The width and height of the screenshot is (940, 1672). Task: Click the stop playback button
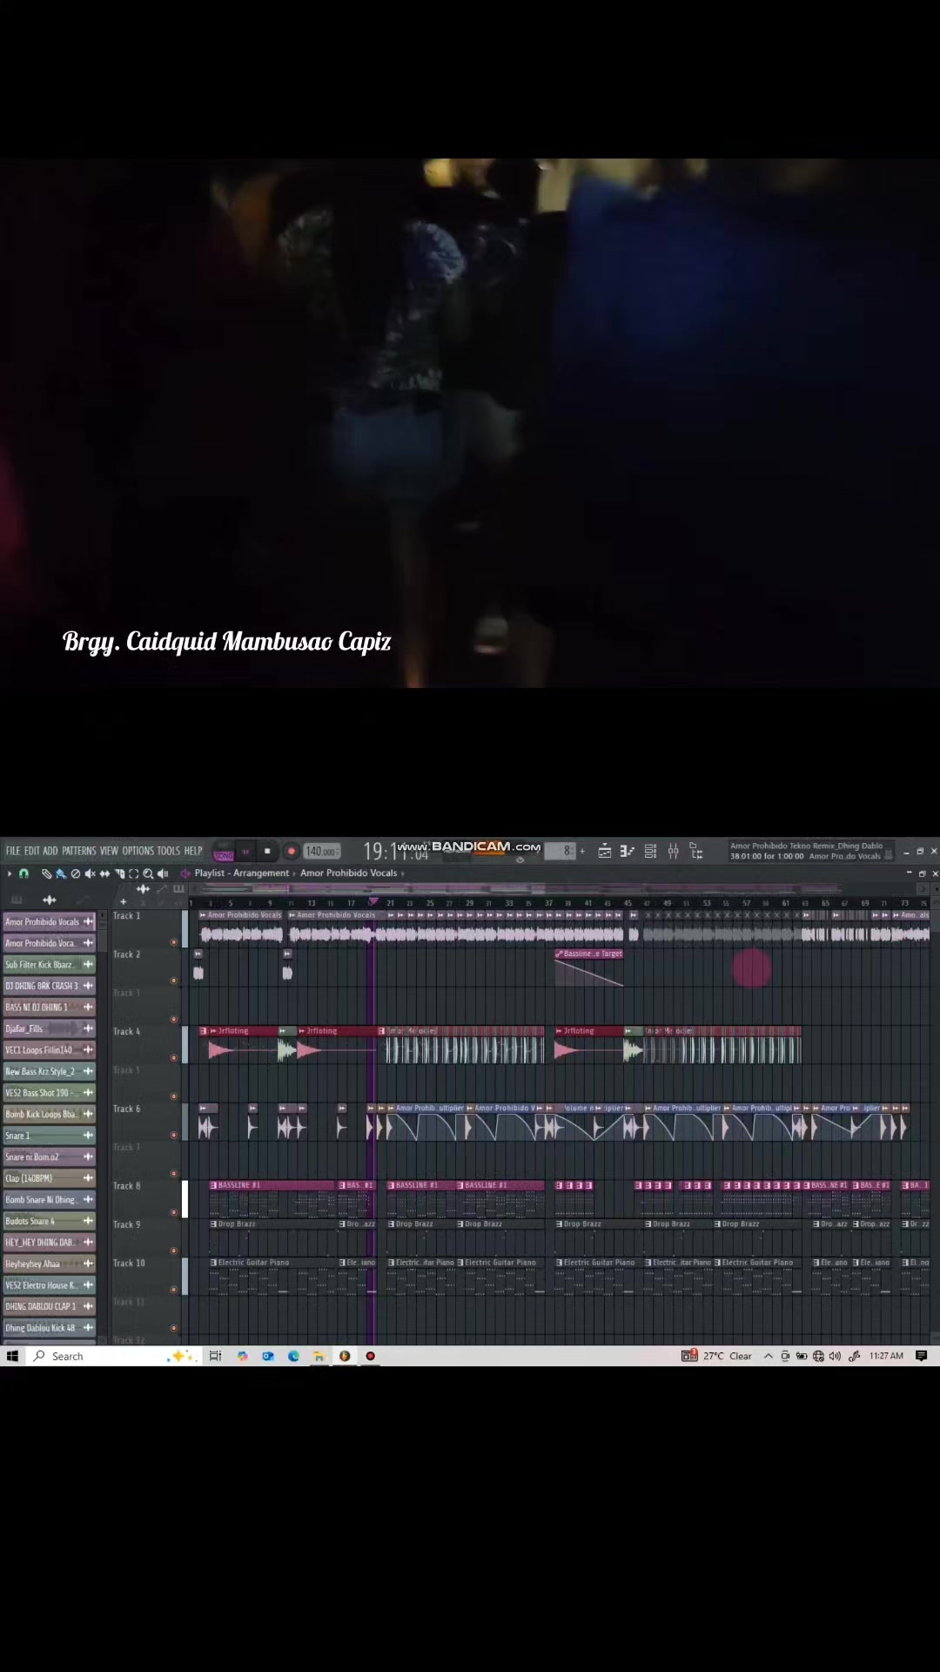pyautogui.click(x=267, y=852)
